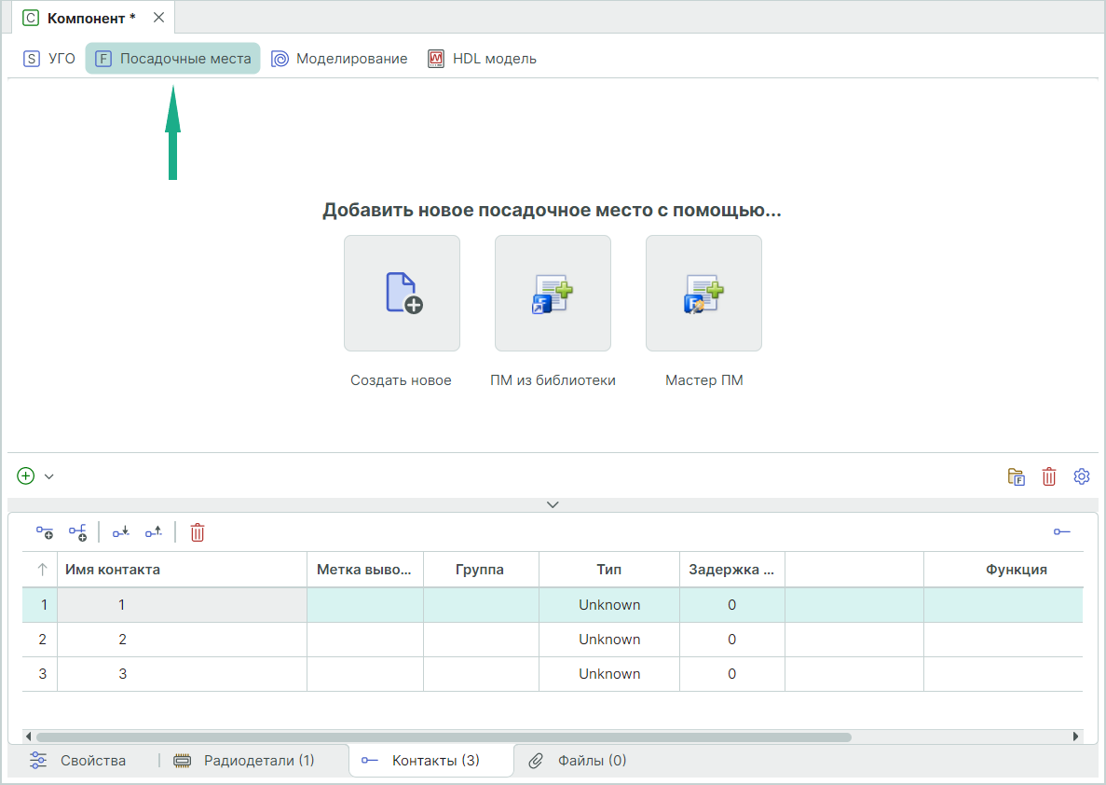The width and height of the screenshot is (1106, 785).
Task: Open footprint settings gear icon
Action: 1082,476
